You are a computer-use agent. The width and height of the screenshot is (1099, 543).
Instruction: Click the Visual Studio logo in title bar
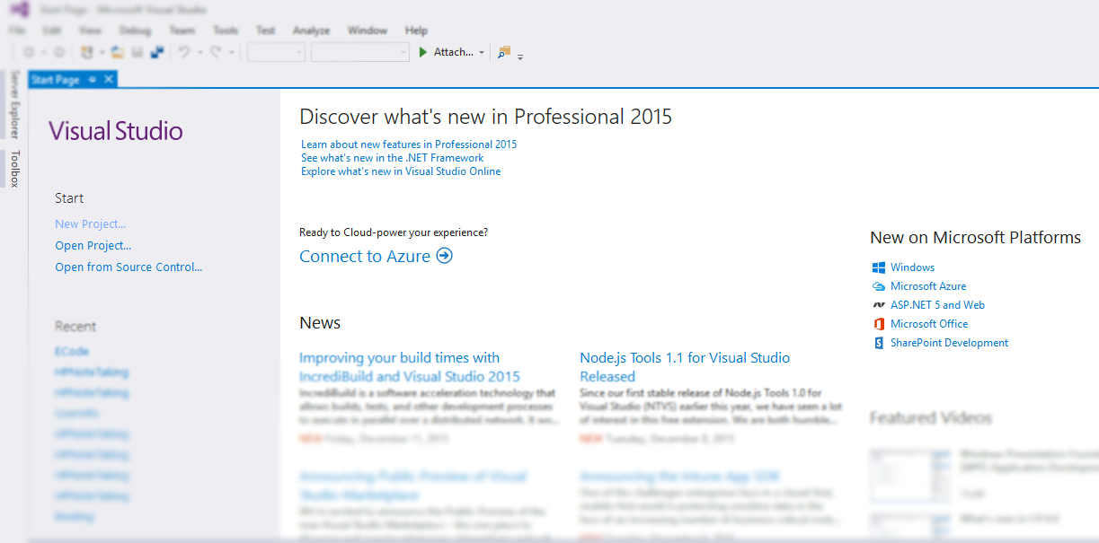coord(20,10)
